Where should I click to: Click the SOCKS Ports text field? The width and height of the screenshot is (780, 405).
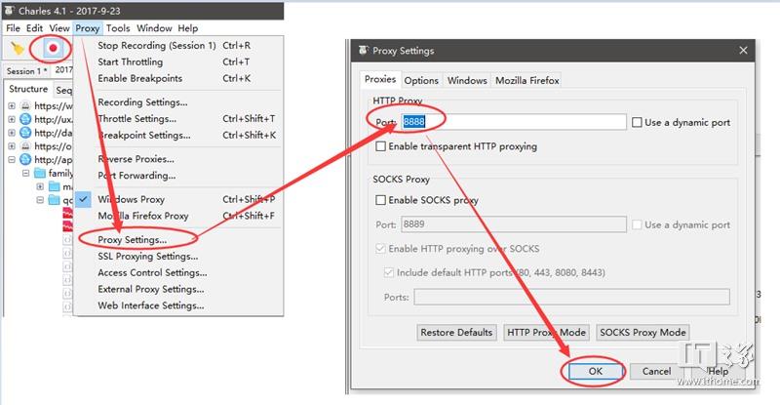(571, 297)
